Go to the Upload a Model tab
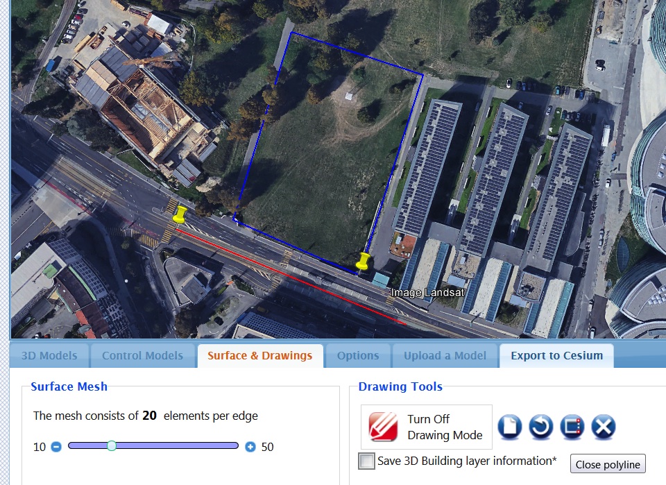 click(445, 355)
